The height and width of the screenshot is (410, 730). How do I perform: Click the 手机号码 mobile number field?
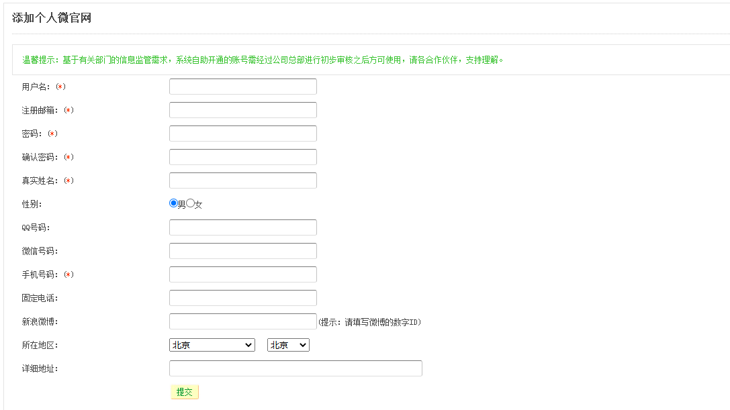coord(242,274)
